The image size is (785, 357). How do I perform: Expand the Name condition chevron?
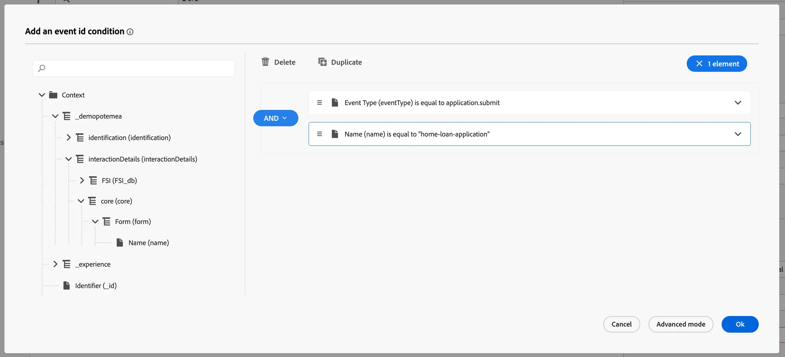point(738,134)
